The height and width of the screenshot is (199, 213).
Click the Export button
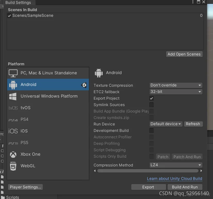pyautogui.click(x=148, y=187)
